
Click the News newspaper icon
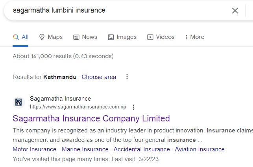(x=76, y=37)
